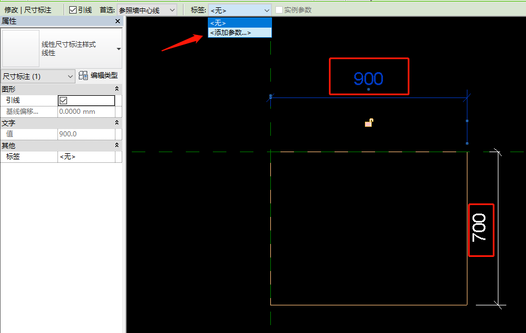Toggle the 引线 checkbox in the options bar

pos(73,10)
